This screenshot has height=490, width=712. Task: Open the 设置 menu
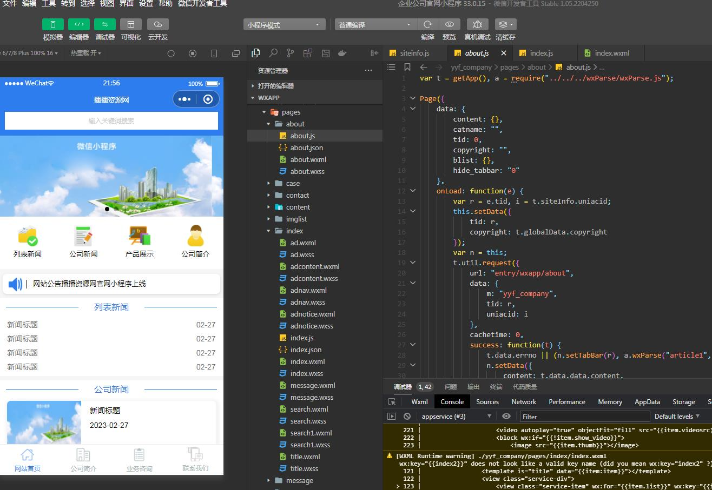point(146,4)
